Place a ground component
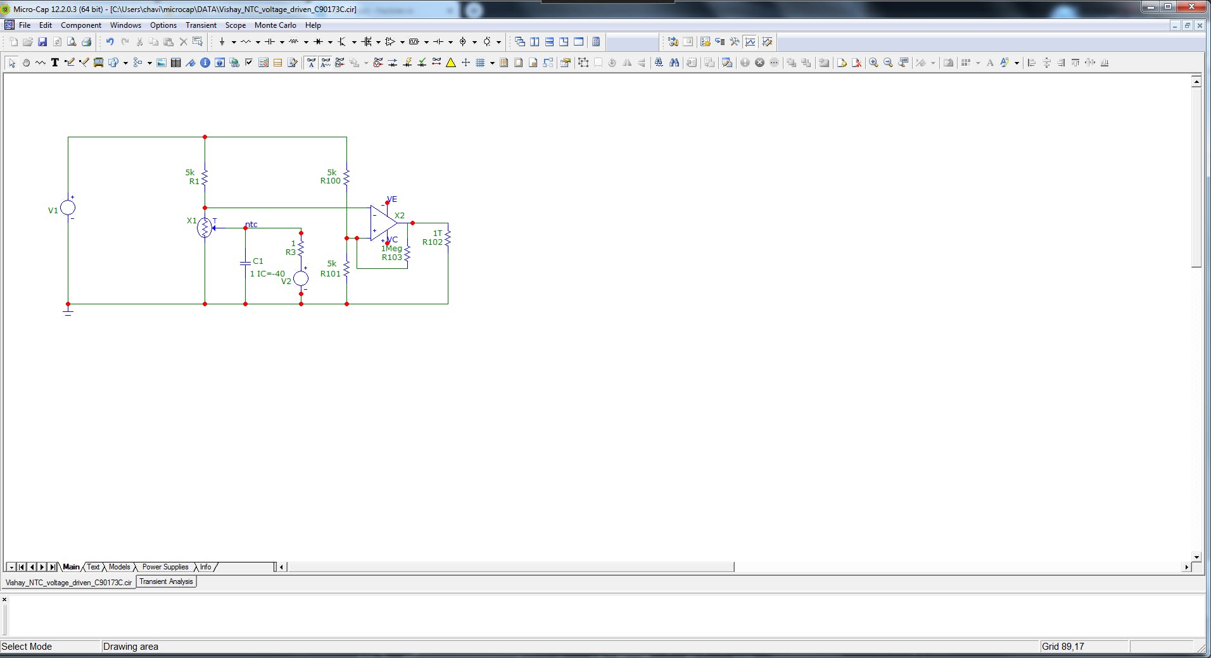1211x658 pixels. (222, 42)
